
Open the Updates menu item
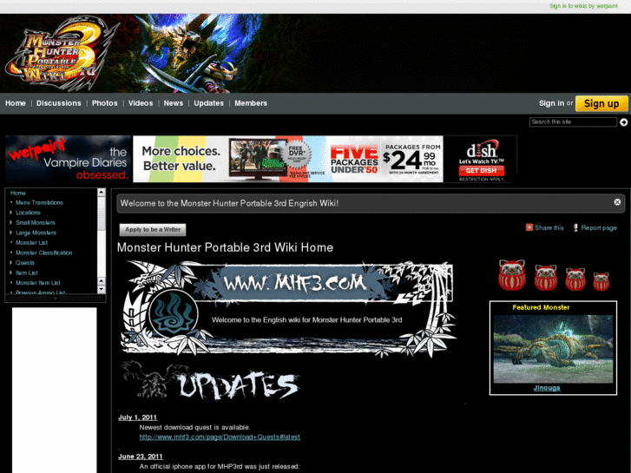click(209, 103)
